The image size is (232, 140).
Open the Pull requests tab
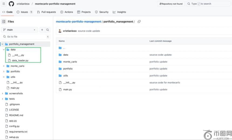coord(46,12)
